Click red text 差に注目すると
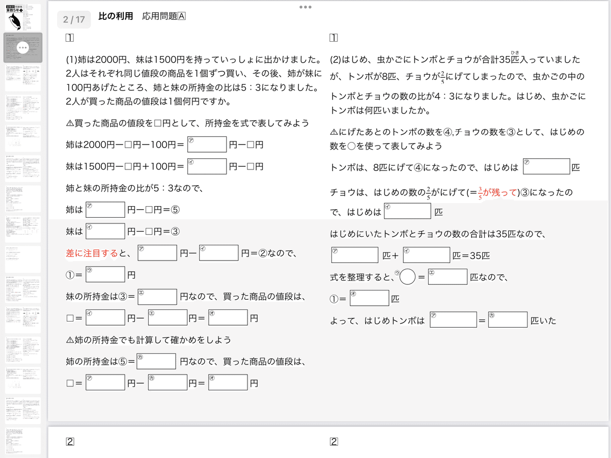 92,253
